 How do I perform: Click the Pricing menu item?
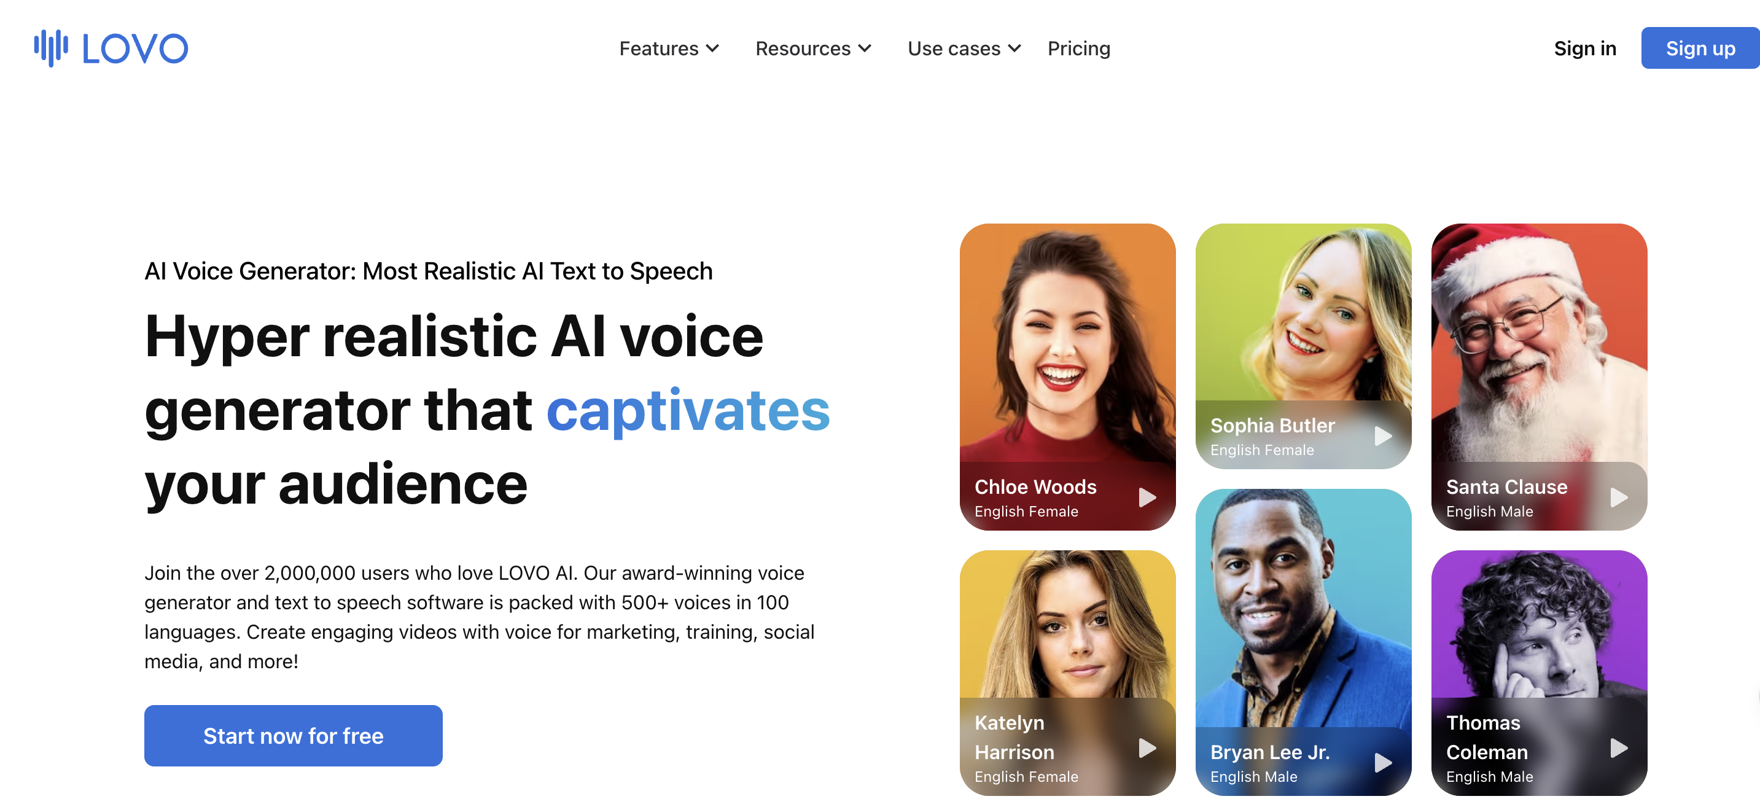click(x=1079, y=49)
